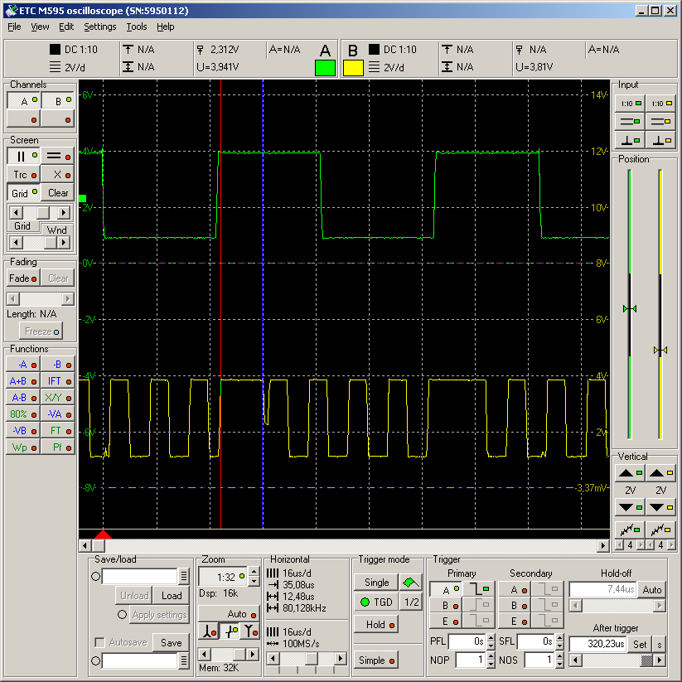
Task: Enable the IFT function
Action: click(57, 380)
